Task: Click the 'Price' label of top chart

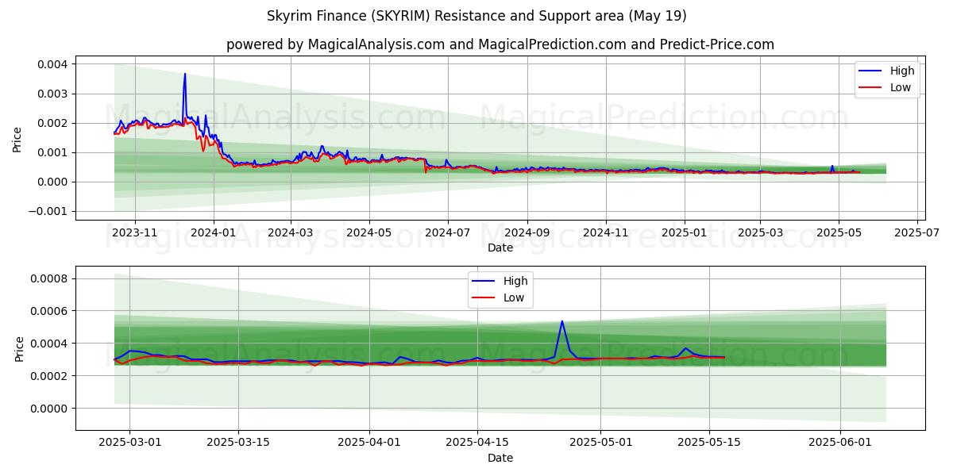Action: point(17,138)
